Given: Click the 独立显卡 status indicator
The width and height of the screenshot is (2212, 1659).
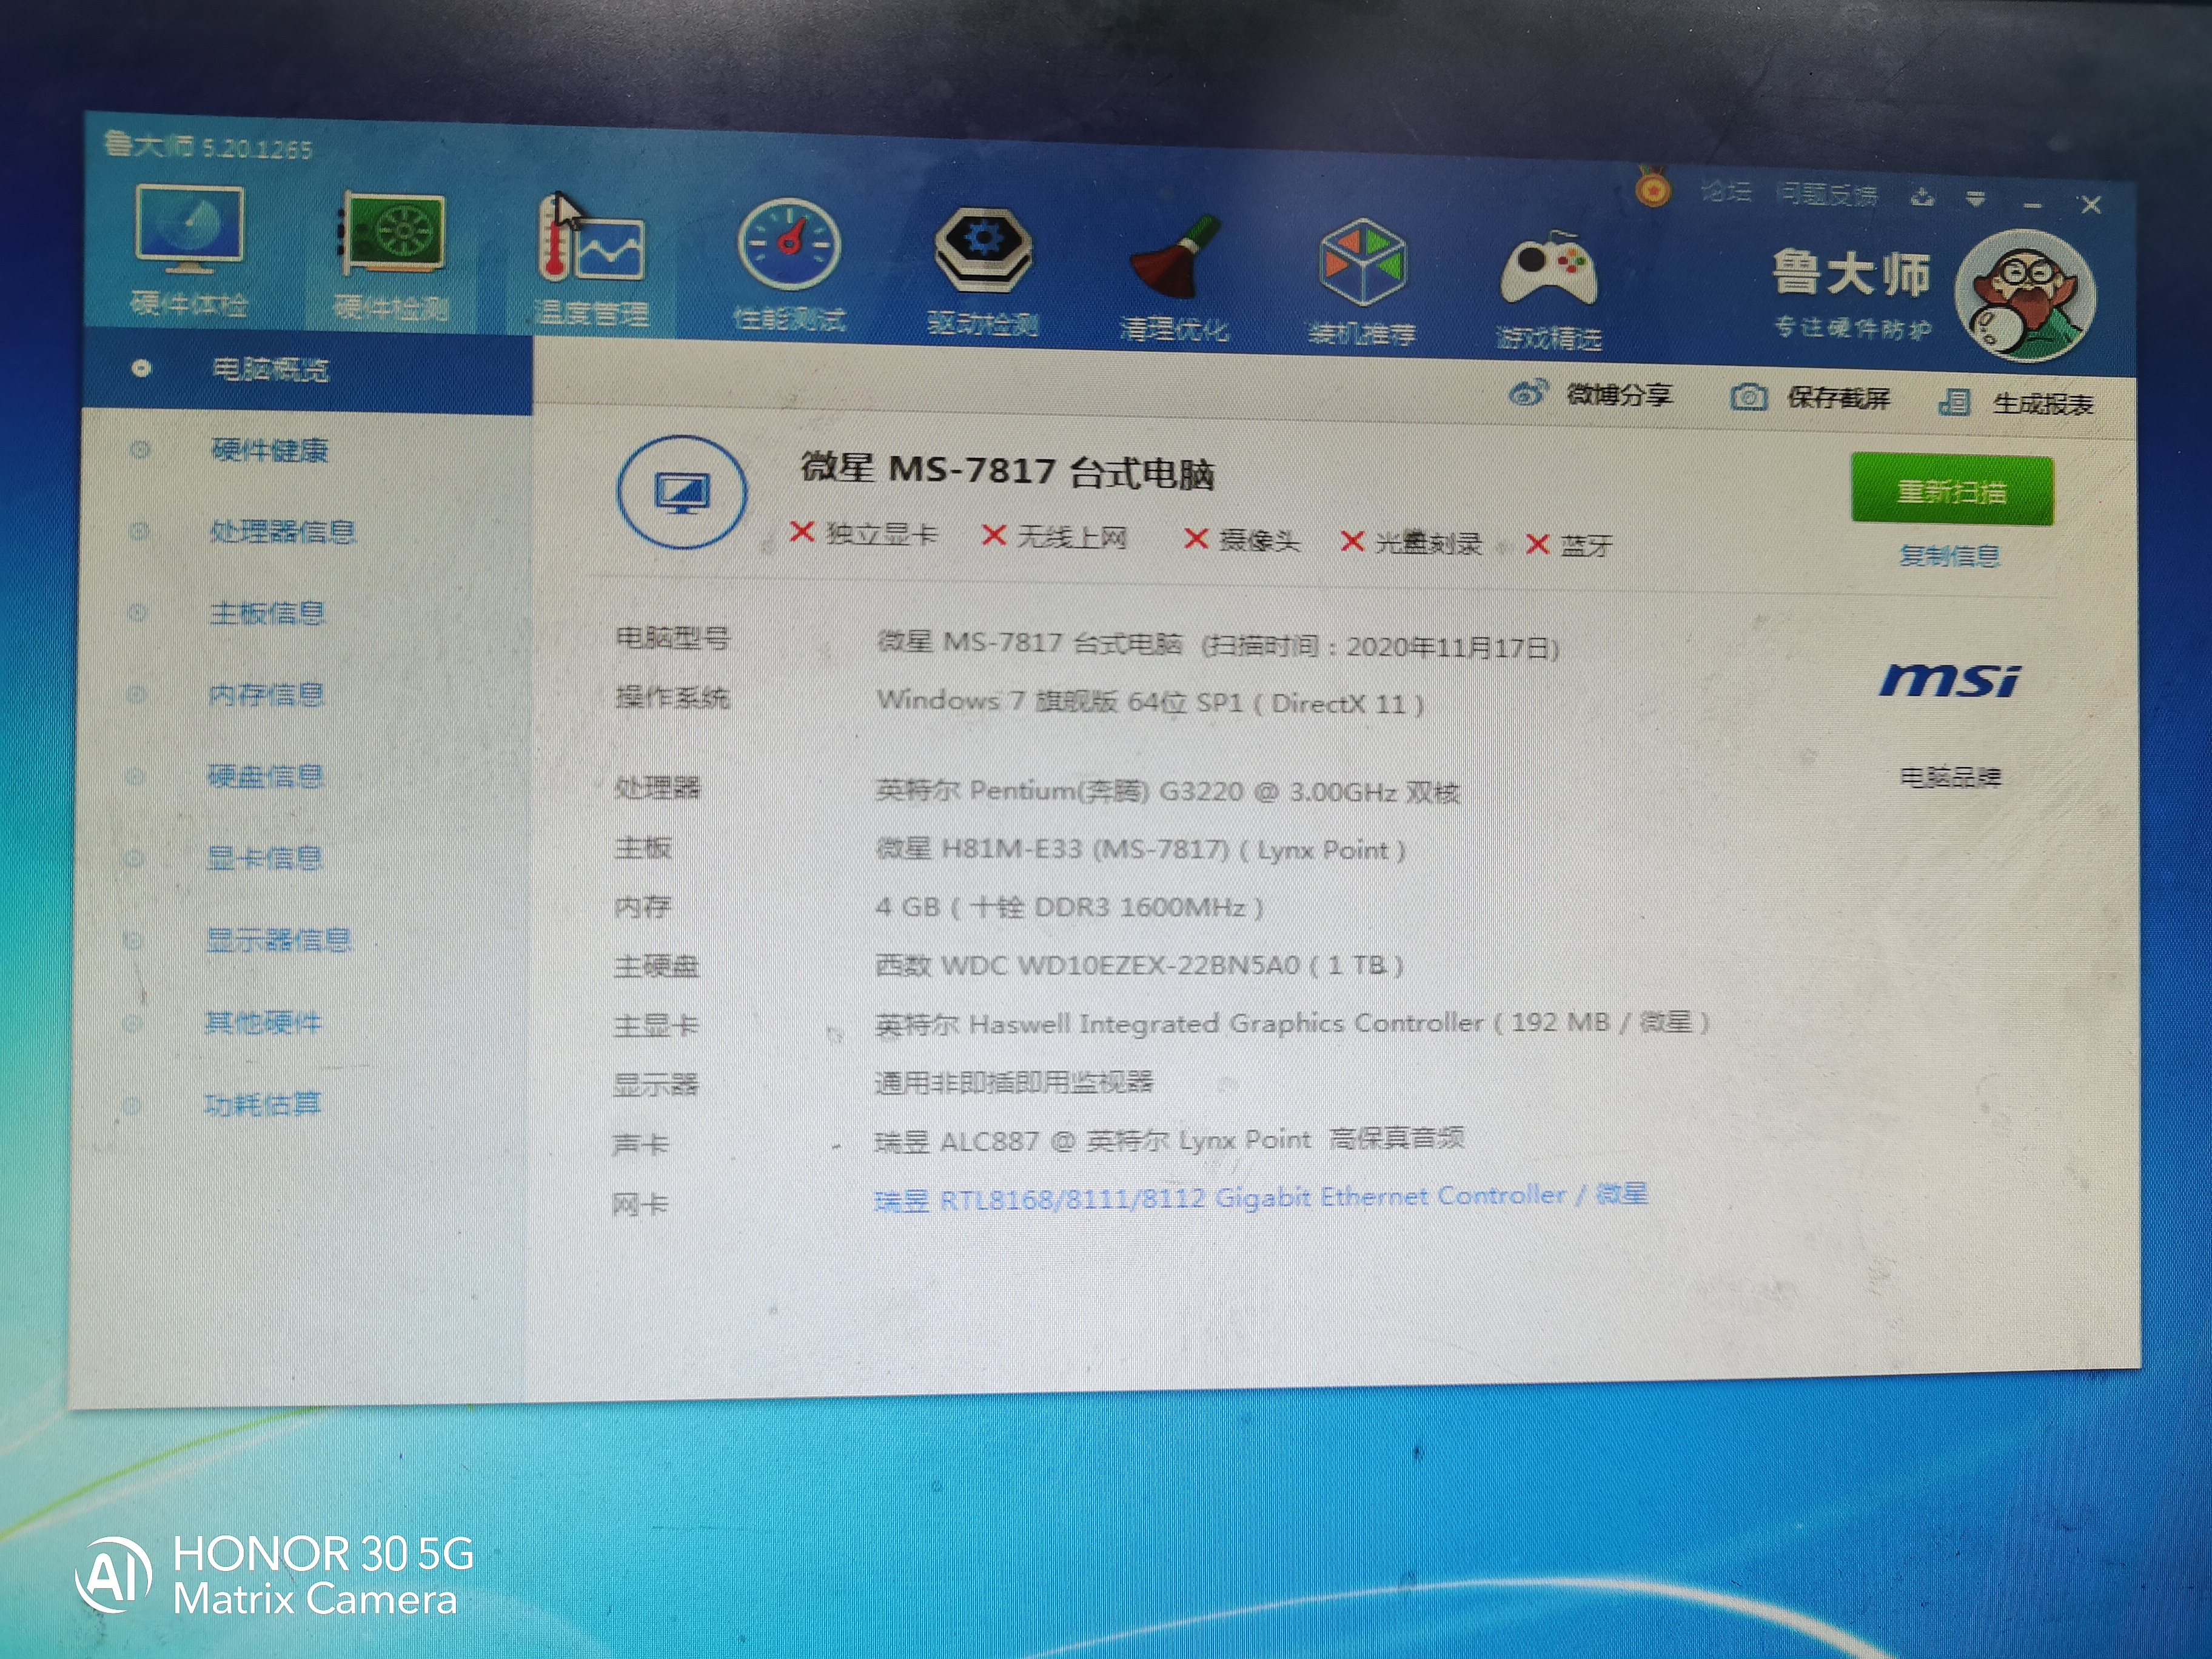Looking at the screenshot, I should point(864,533).
